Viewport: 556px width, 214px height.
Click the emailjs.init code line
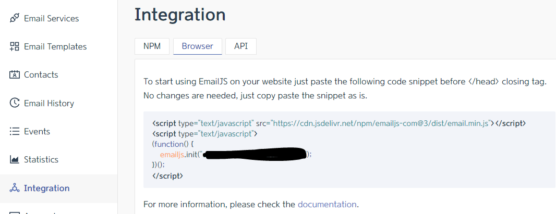pyautogui.click(x=236, y=155)
